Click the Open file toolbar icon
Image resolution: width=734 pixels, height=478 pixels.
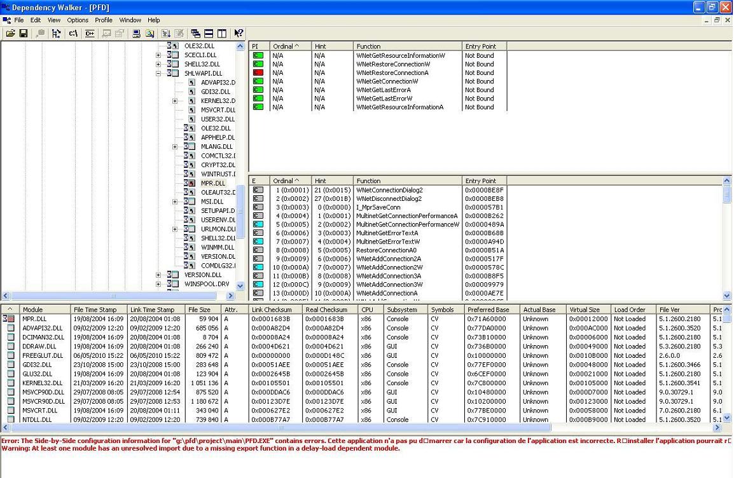point(10,34)
